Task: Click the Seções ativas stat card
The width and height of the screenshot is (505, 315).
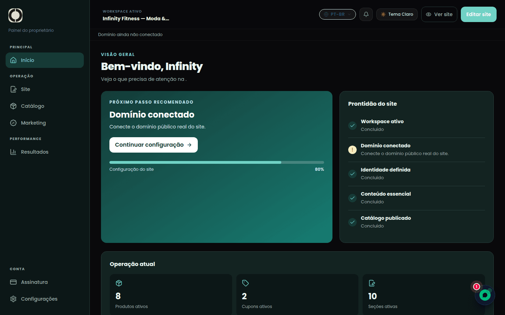Action: pyautogui.click(x=424, y=294)
